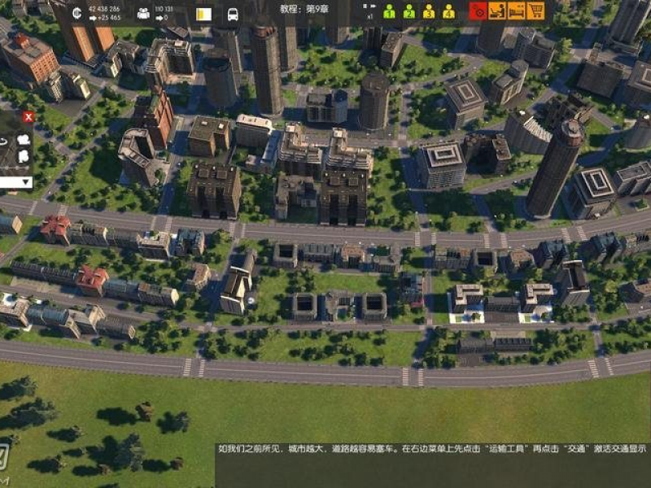
Task: Close the left panel with red X
Action: 28,116
